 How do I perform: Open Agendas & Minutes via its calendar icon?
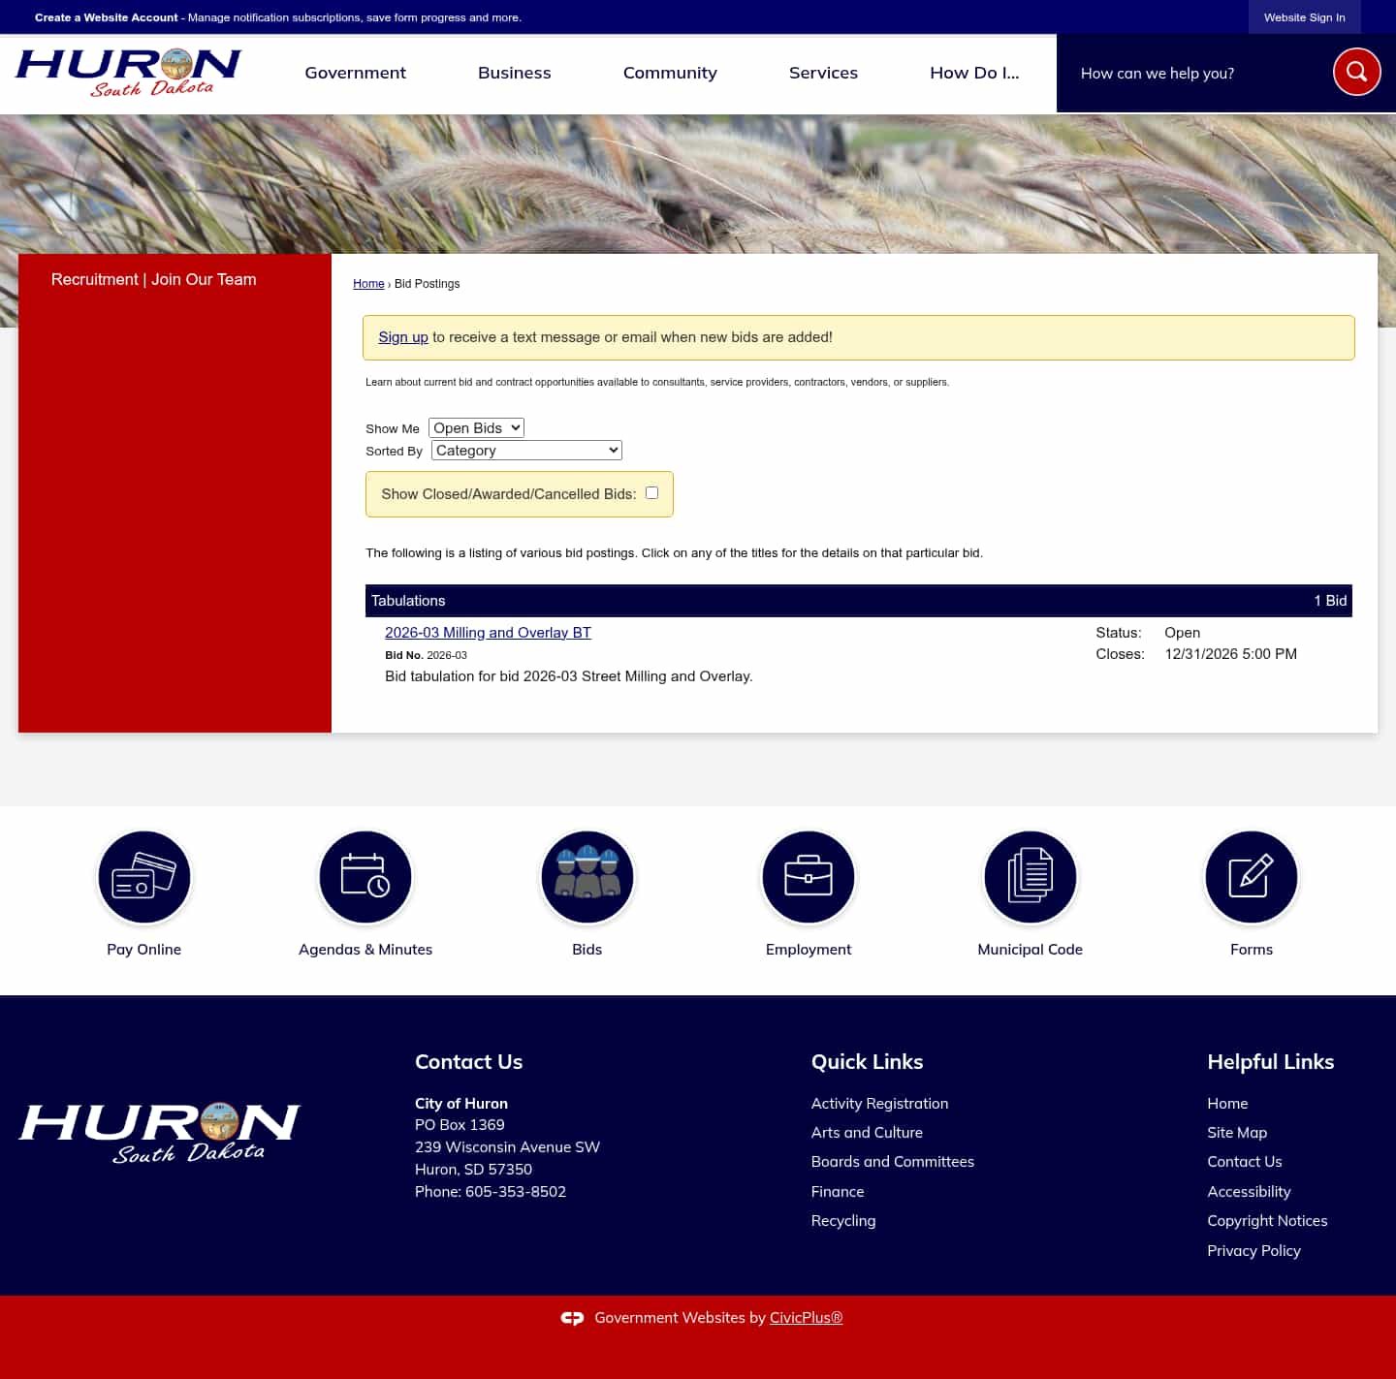(365, 876)
